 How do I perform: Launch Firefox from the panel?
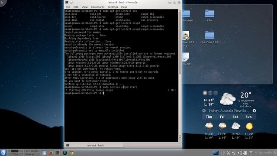[x=51, y=153]
